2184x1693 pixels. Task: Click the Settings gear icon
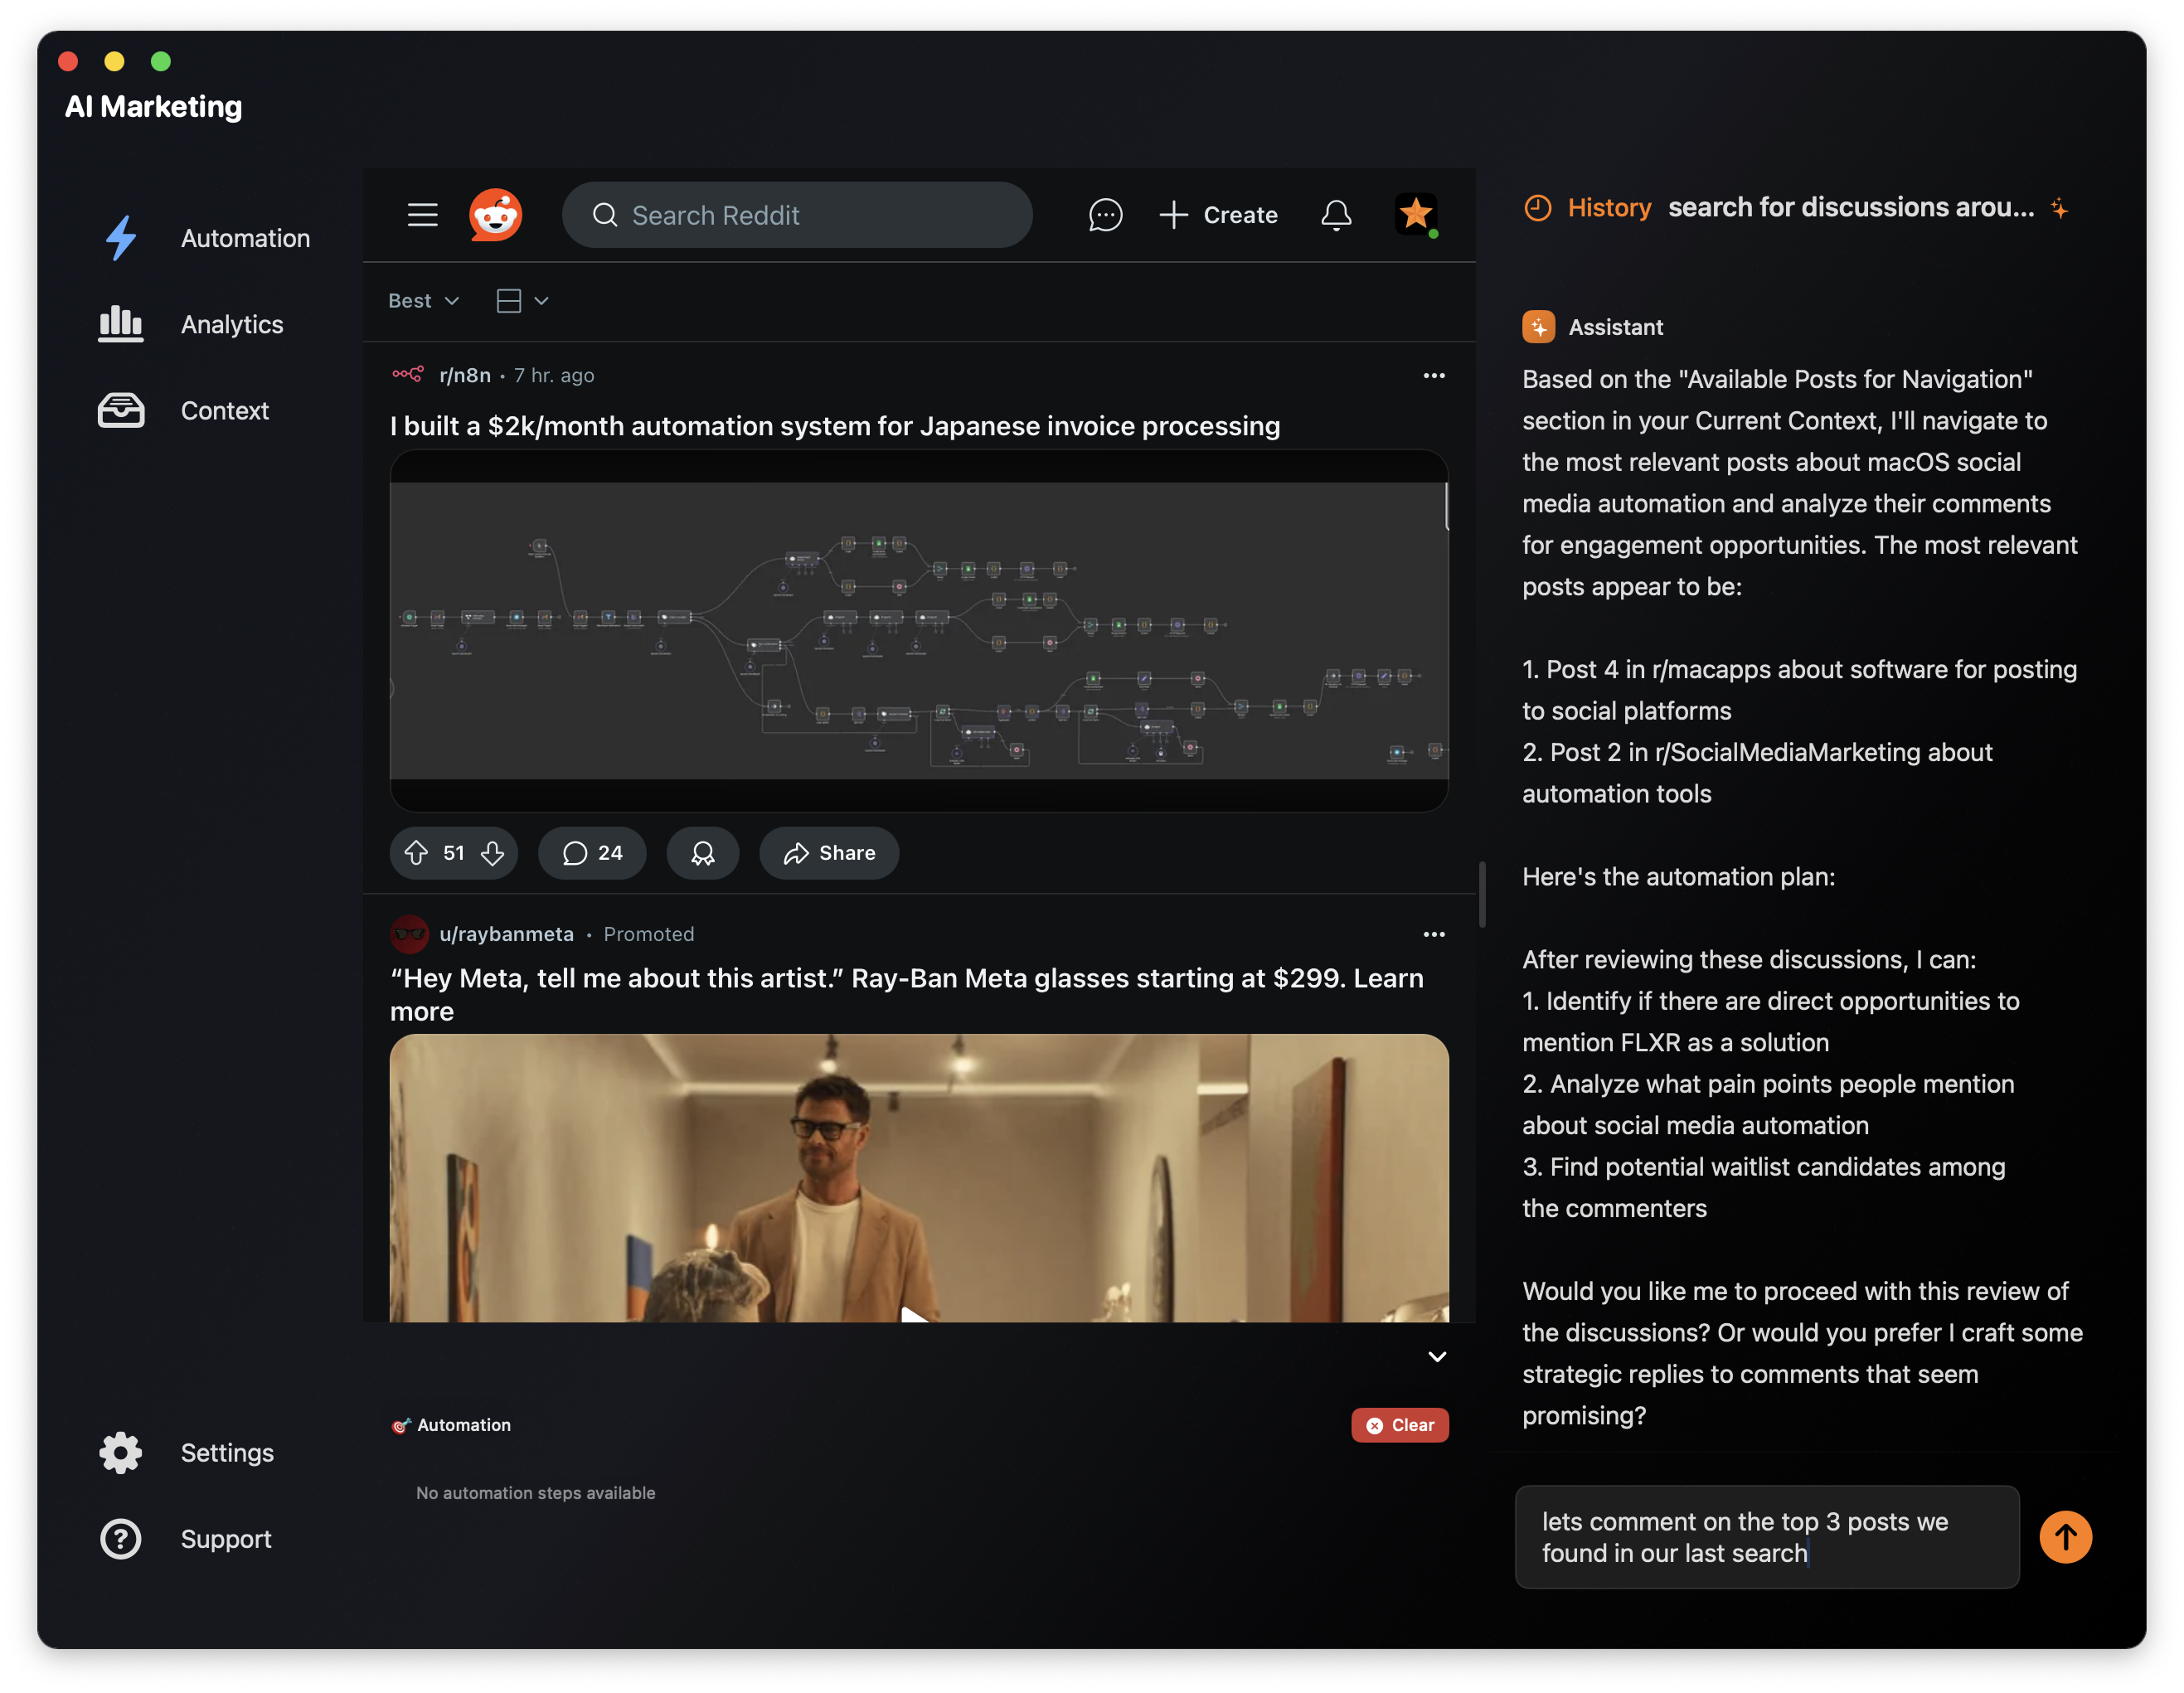click(x=121, y=1452)
